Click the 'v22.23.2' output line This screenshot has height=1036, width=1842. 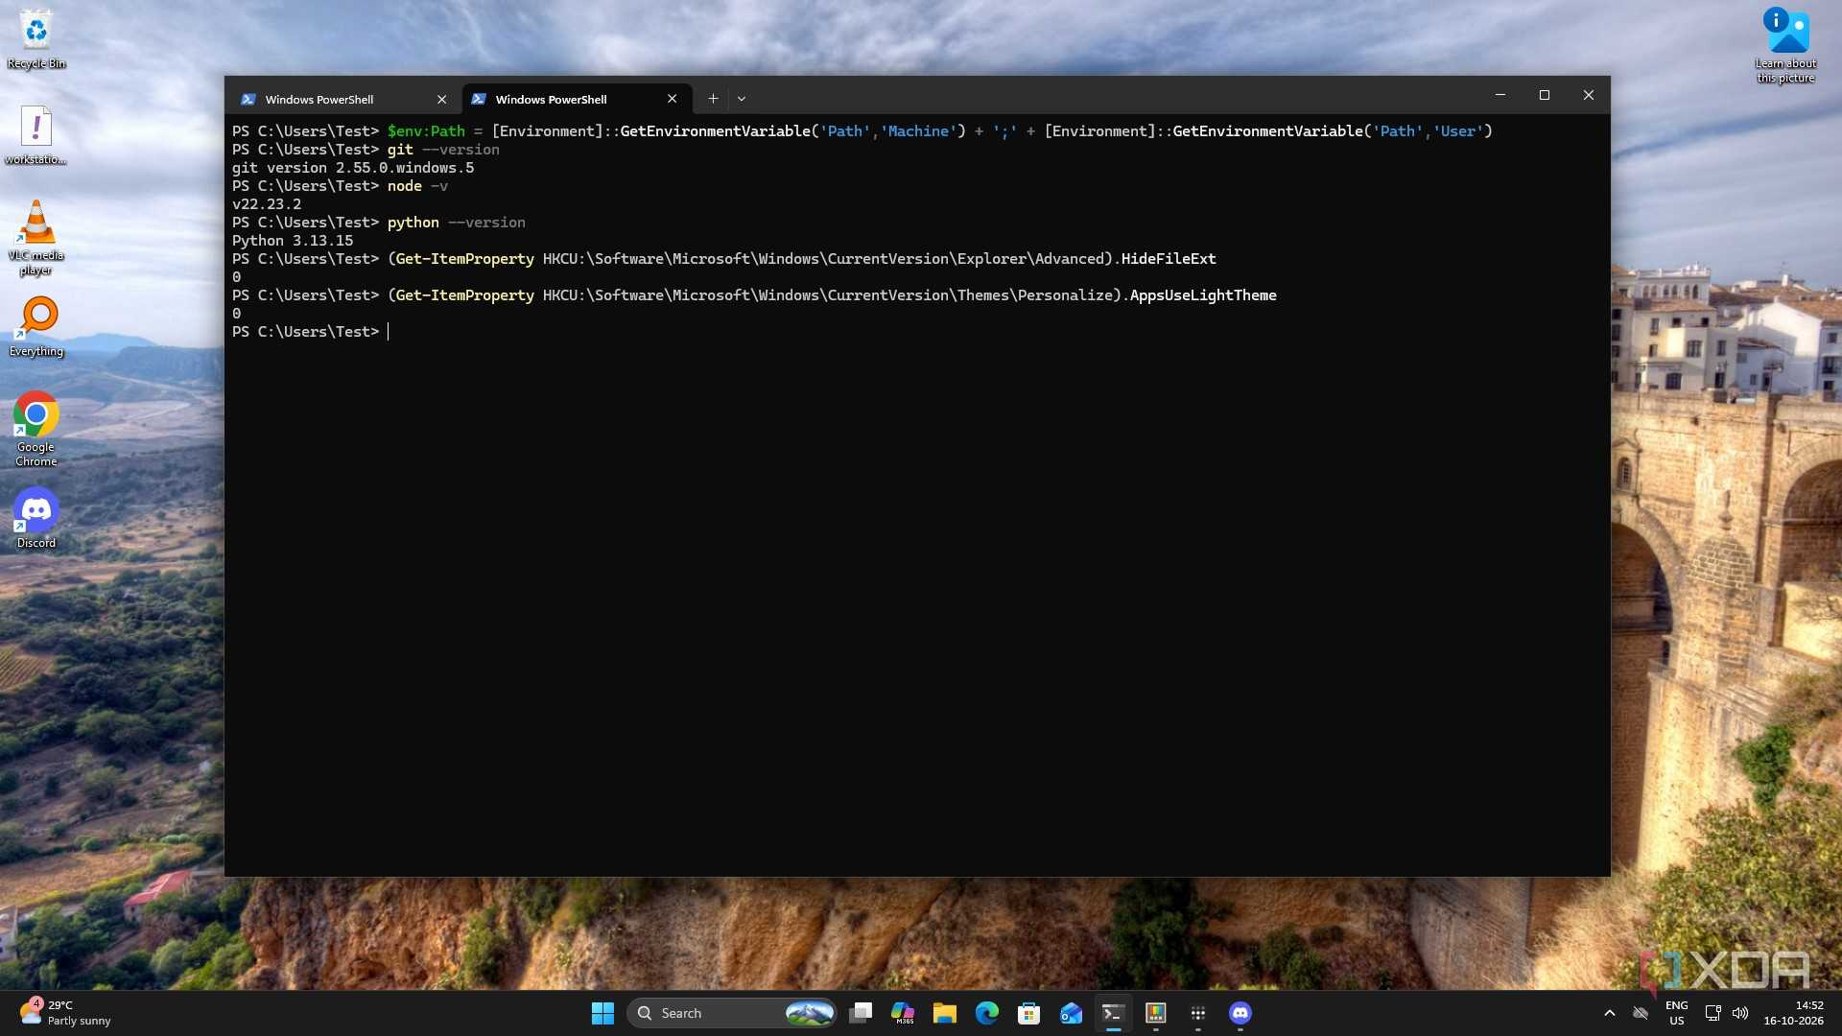click(x=267, y=204)
